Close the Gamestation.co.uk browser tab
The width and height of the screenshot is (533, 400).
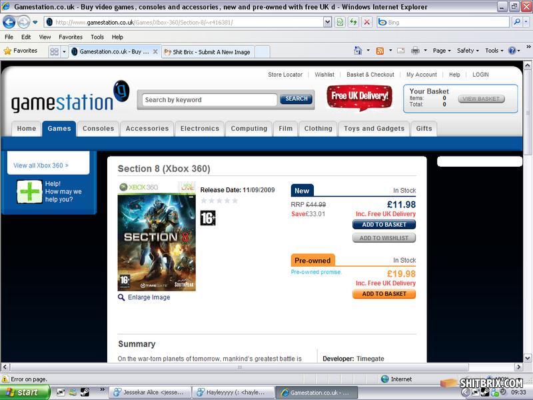click(x=155, y=52)
